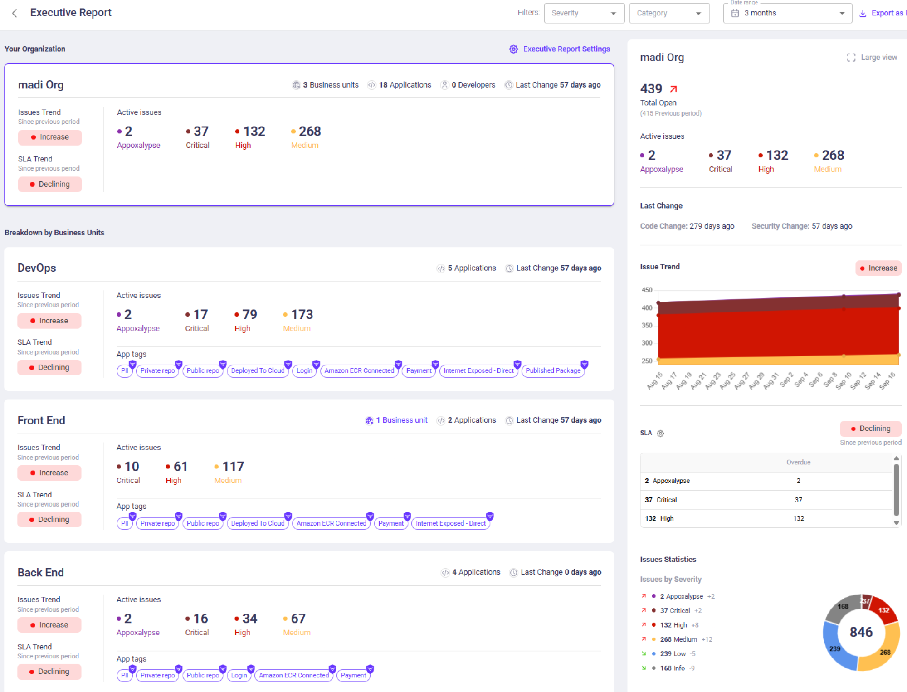Click the Back End Amazon ECR Connected tag
Image resolution: width=907 pixels, height=692 pixels.
click(x=293, y=675)
